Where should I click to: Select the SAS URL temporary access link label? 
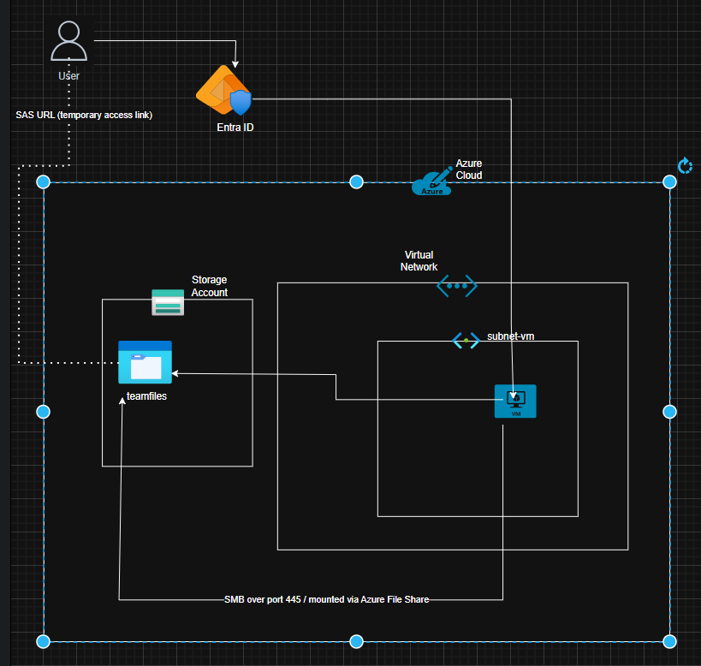[x=84, y=115]
